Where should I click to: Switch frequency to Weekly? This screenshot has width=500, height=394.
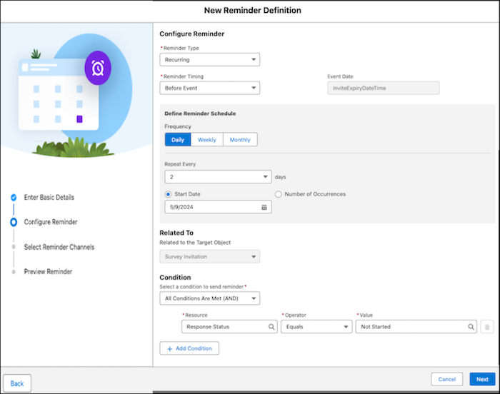(x=207, y=140)
